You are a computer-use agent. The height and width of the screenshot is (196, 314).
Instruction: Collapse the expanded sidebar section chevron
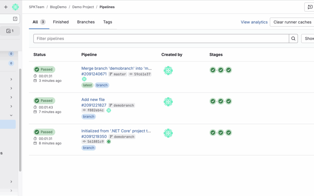point(11,115)
